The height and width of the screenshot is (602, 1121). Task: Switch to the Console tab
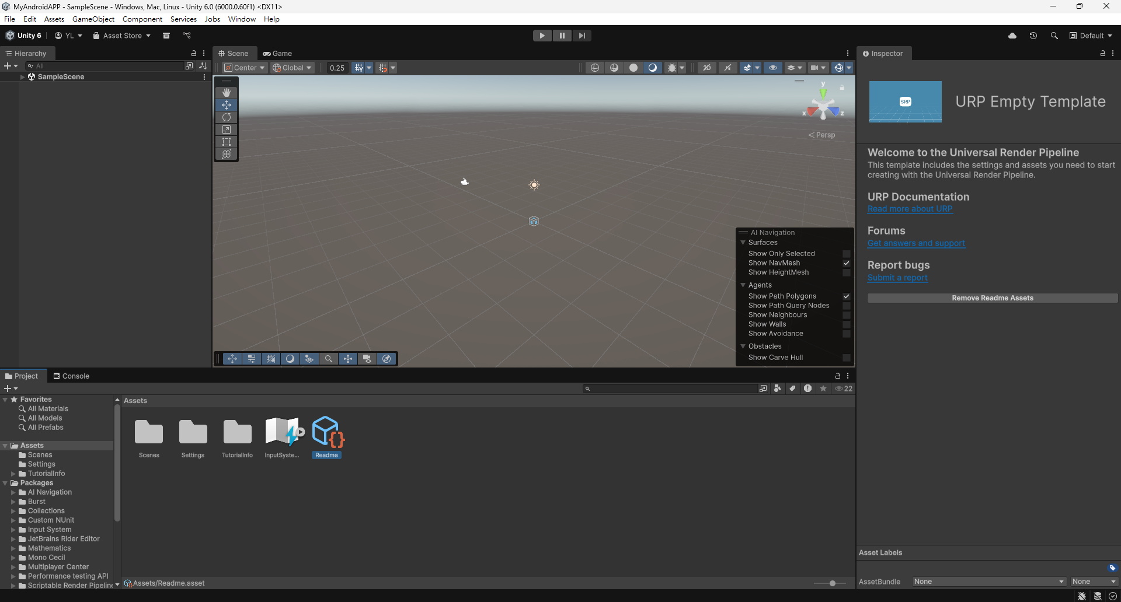(71, 376)
